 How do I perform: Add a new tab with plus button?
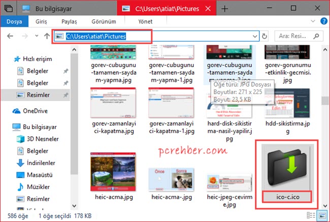[224, 9]
